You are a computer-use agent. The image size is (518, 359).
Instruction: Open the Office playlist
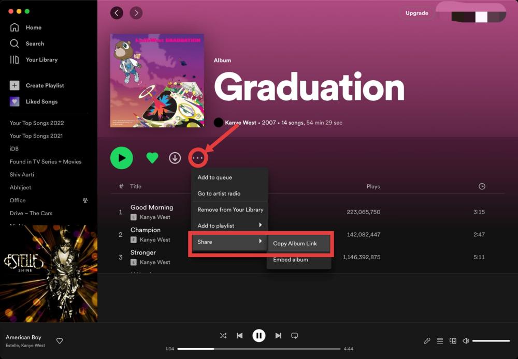coord(18,200)
